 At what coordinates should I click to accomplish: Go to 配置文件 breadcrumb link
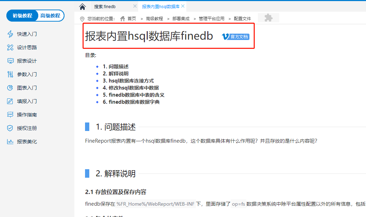[242, 19]
